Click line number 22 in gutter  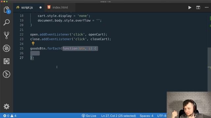point(21,34)
